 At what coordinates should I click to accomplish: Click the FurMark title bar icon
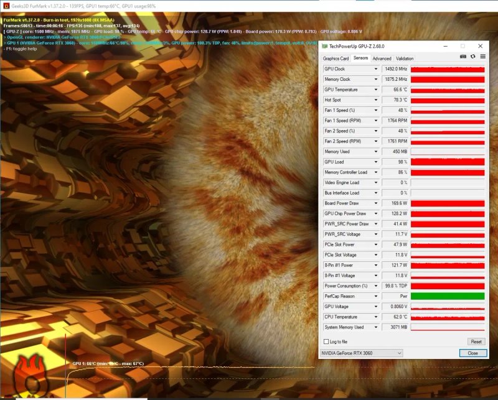point(6,6)
